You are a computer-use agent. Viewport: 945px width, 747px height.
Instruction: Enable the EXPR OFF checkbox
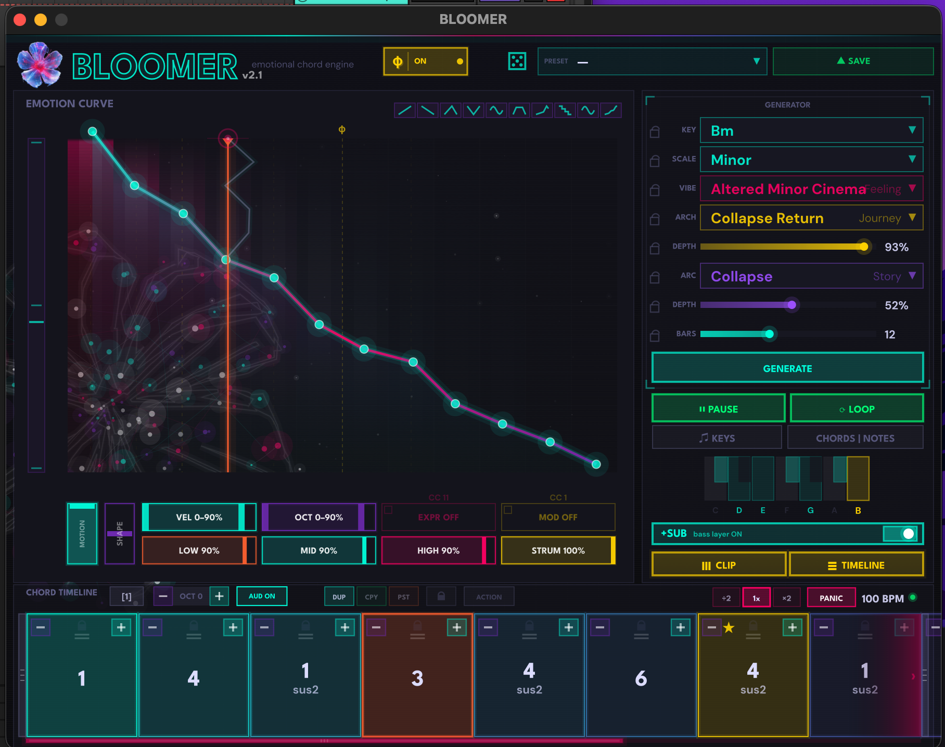[x=389, y=510]
